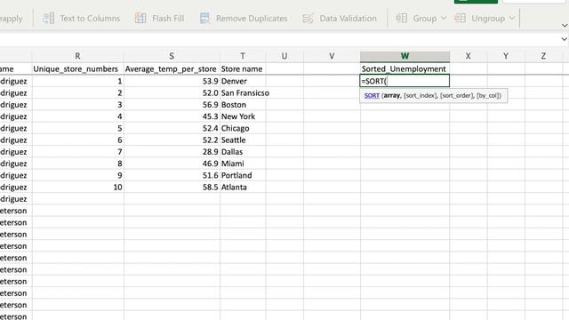Select column Y header

pos(506,56)
